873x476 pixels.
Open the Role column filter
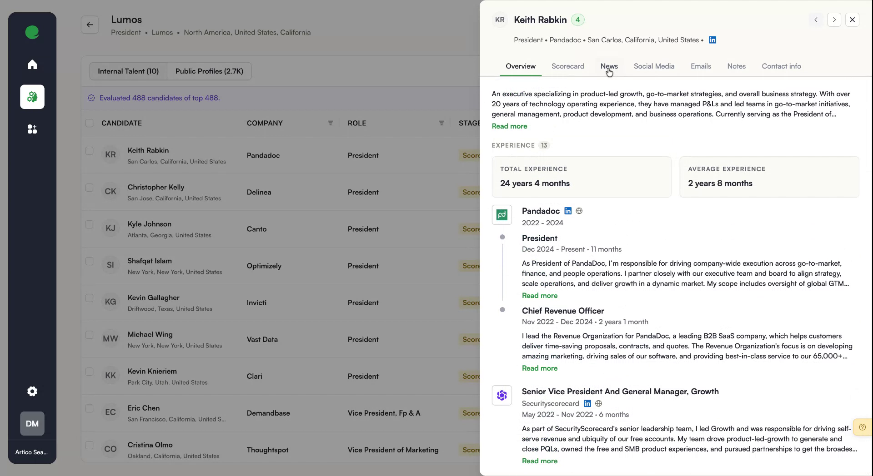coord(441,123)
